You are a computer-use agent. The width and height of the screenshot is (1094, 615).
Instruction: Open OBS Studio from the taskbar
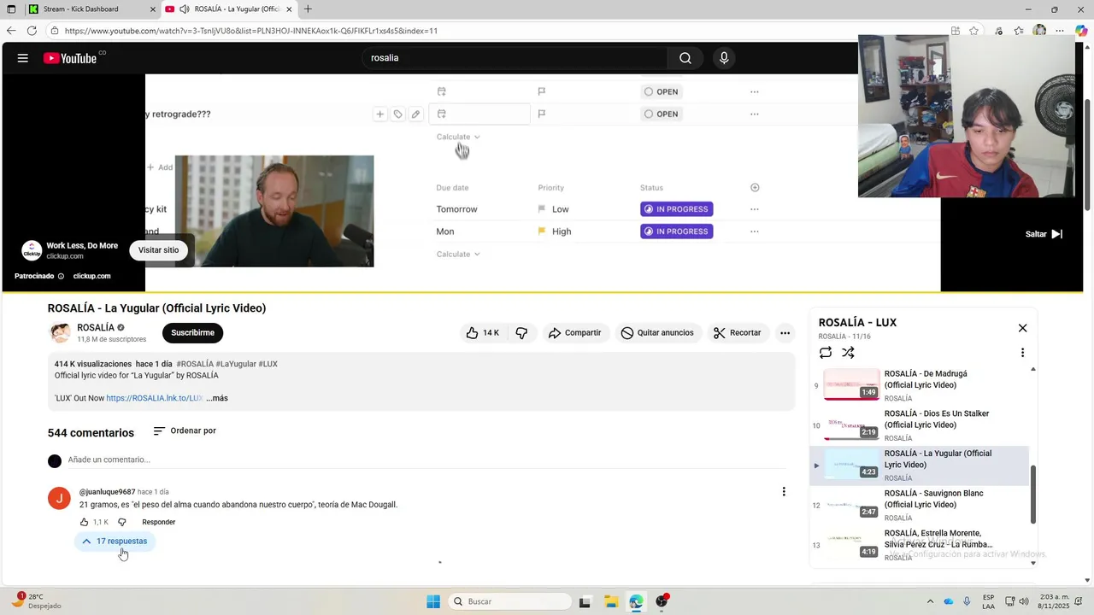[661, 601]
